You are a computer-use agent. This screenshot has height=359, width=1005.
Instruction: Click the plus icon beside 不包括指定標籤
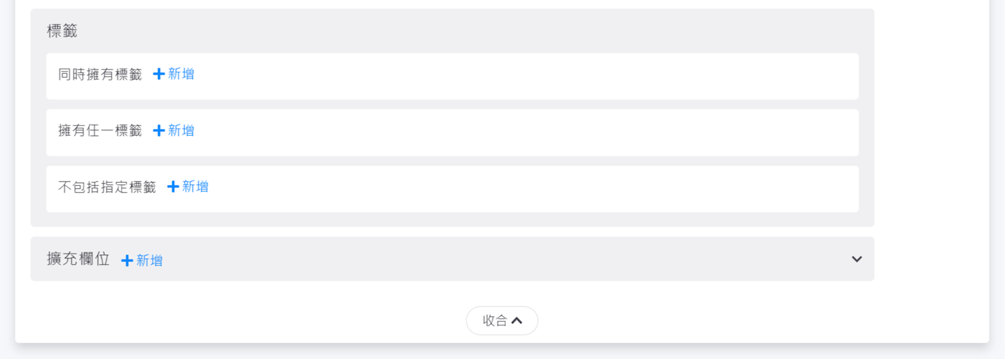click(x=173, y=186)
